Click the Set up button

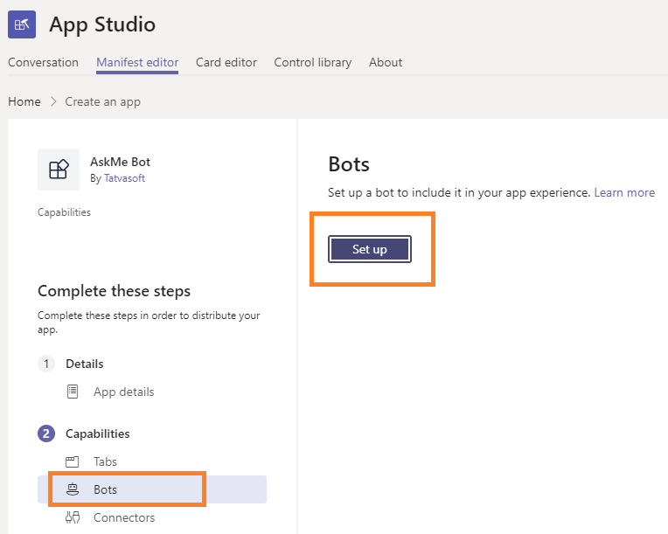point(370,249)
